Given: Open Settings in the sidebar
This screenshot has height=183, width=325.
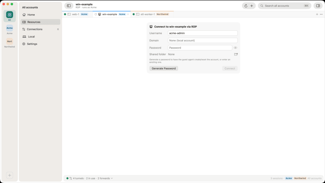Looking at the screenshot, I should 40,44.
